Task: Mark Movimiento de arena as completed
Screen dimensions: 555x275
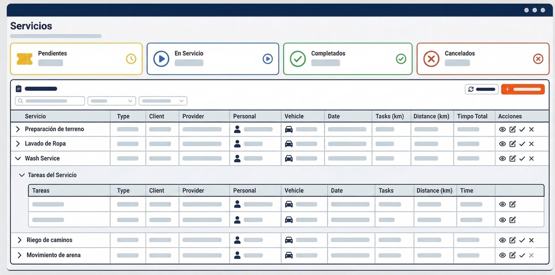Action: [x=522, y=255]
